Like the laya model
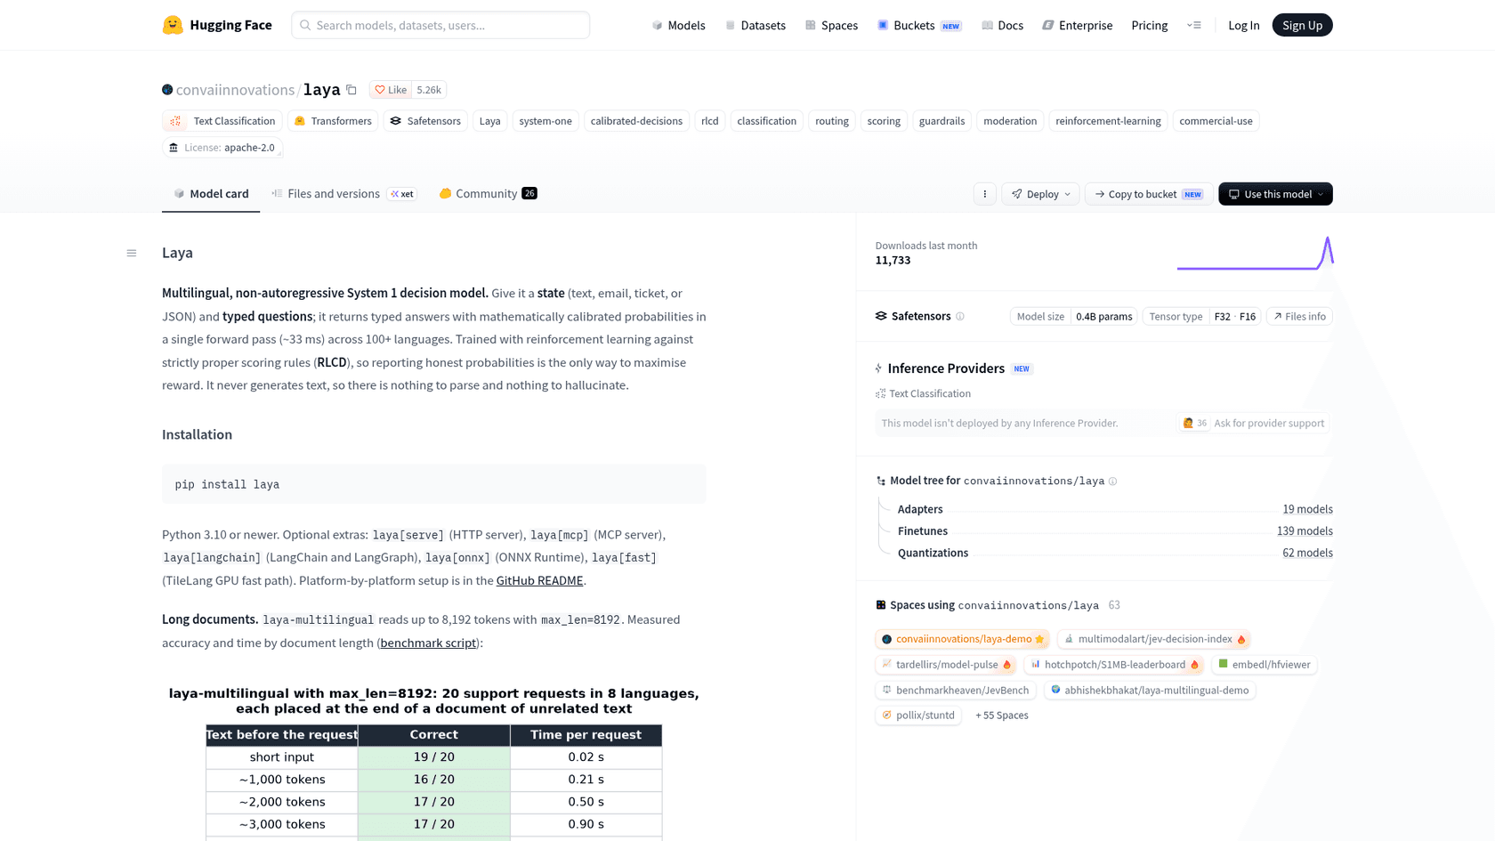This screenshot has width=1495, height=841. coord(391,90)
